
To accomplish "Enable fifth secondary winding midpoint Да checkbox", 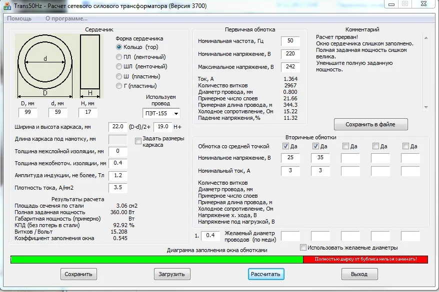I will [405, 146].
